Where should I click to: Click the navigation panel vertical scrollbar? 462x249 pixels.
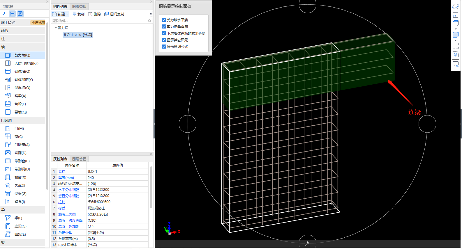pos(47,106)
